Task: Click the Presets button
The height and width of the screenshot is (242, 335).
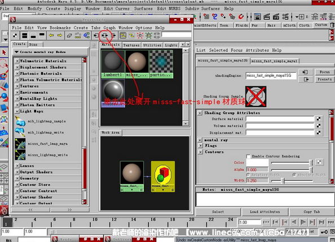Action: pos(324,80)
